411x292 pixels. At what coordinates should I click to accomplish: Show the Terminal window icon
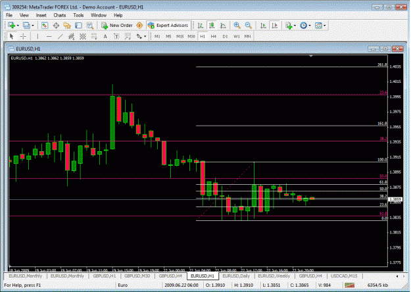[x=78, y=26]
